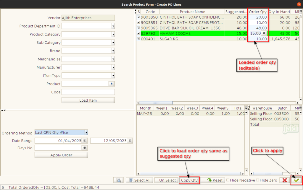
Task: Sort by the Code column header
Action: pos(150,12)
